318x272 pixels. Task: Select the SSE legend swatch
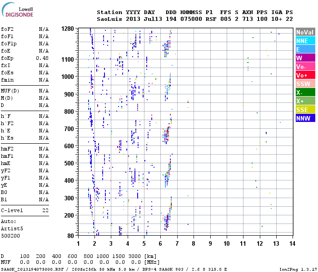(305, 110)
